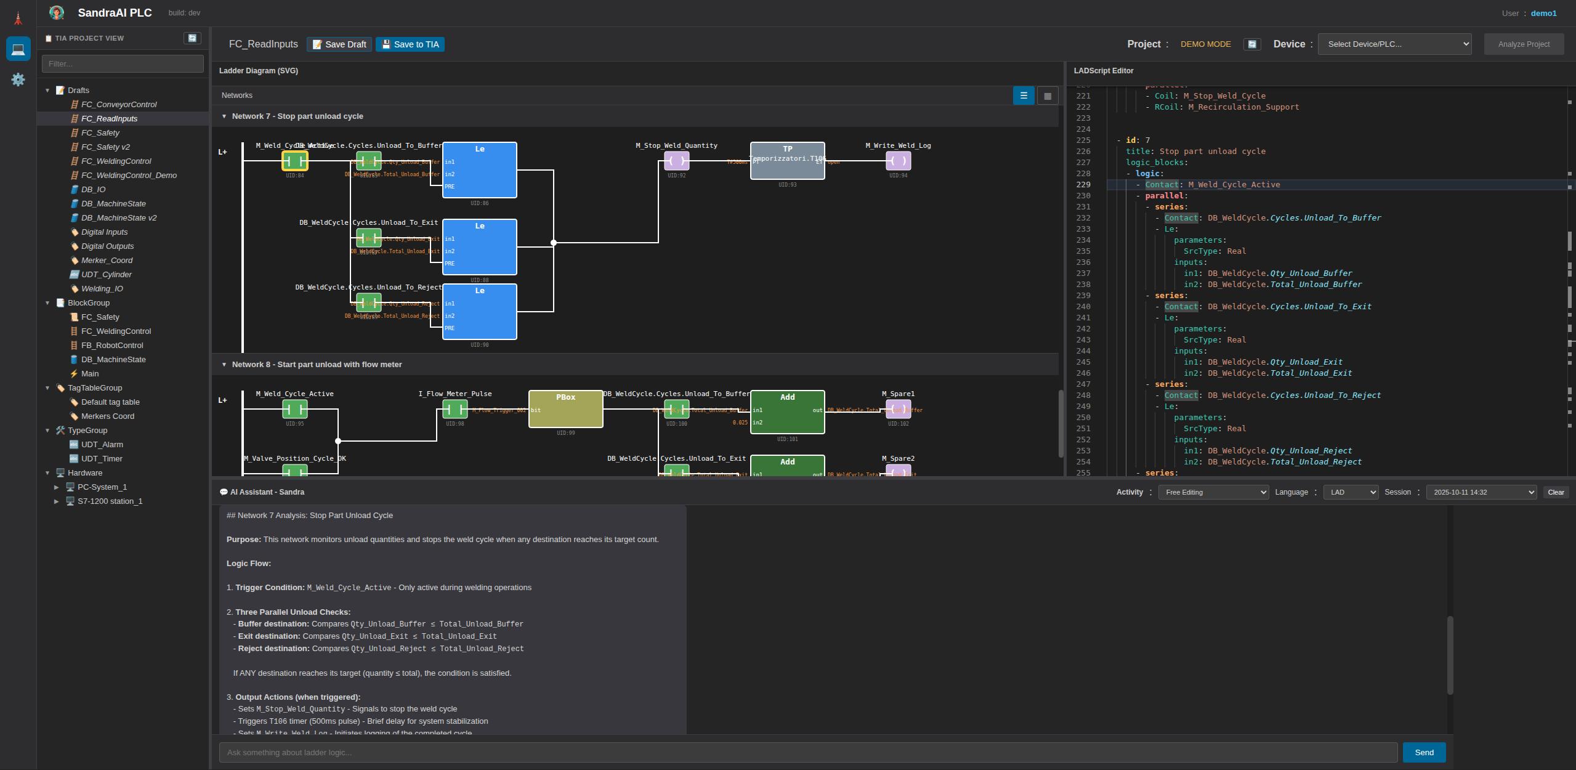Open the DB_IO data block in Drafts
This screenshot has width=1576, height=770.
(x=92, y=189)
